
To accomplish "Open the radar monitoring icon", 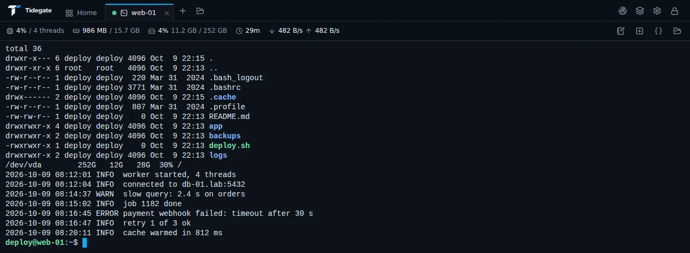I will pos(623,11).
